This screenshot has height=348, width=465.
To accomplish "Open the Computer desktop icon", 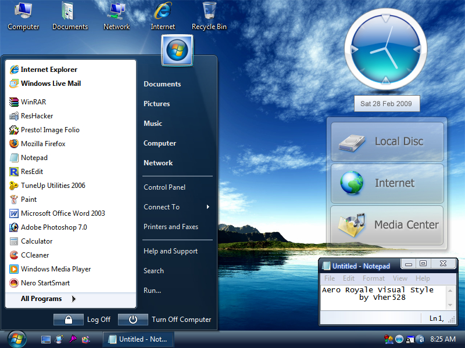I will click(x=23, y=16).
